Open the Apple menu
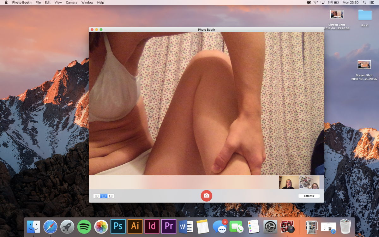379x237 pixels. point(6,3)
